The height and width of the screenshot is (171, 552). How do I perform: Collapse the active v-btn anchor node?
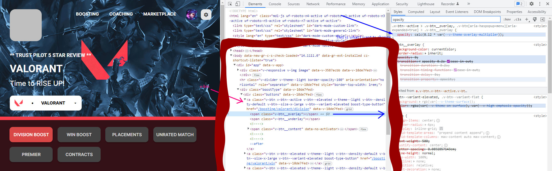245,100
